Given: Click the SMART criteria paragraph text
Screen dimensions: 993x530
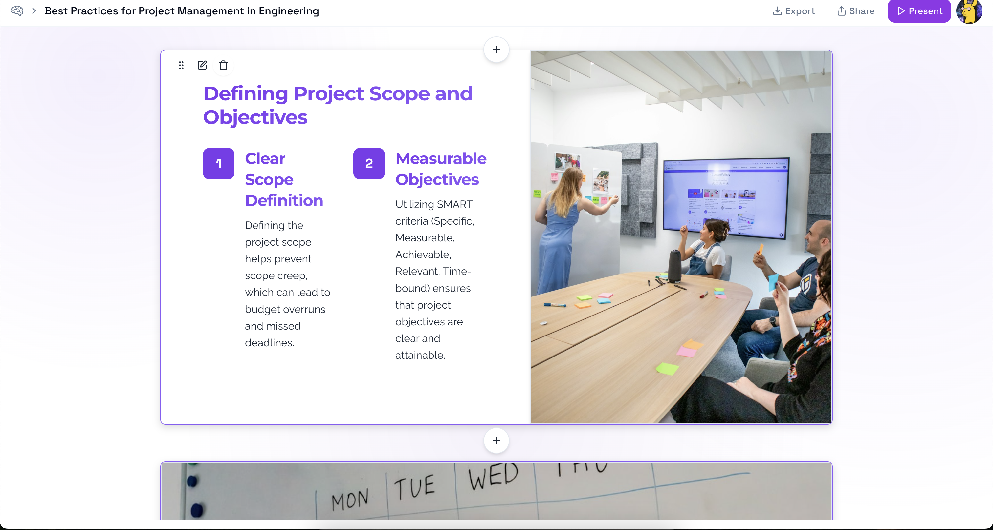Looking at the screenshot, I should (434, 279).
